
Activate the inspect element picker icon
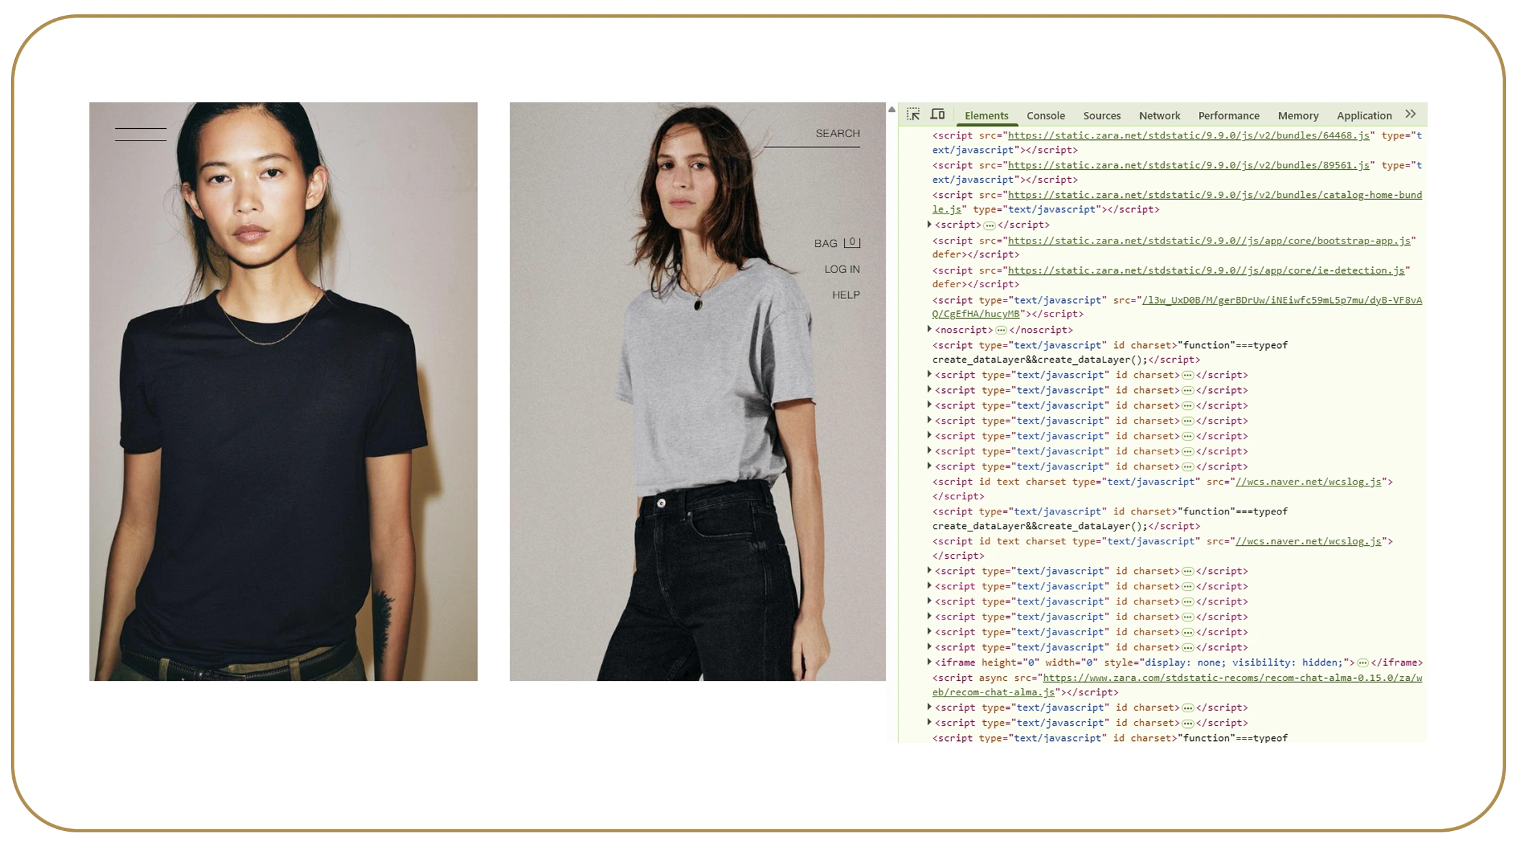coord(913,115)
